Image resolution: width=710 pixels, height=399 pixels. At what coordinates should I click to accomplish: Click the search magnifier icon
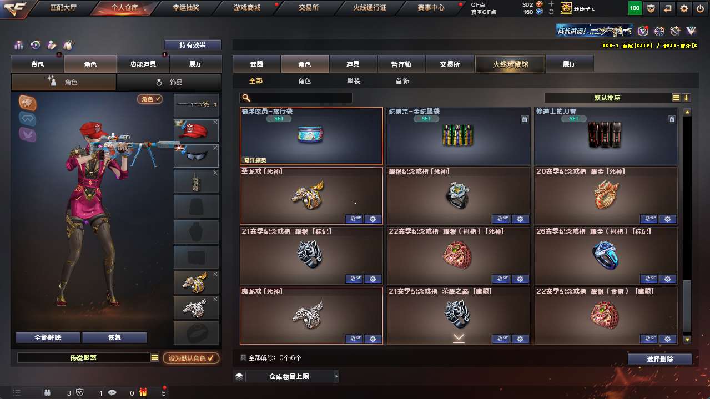(246, 98)
